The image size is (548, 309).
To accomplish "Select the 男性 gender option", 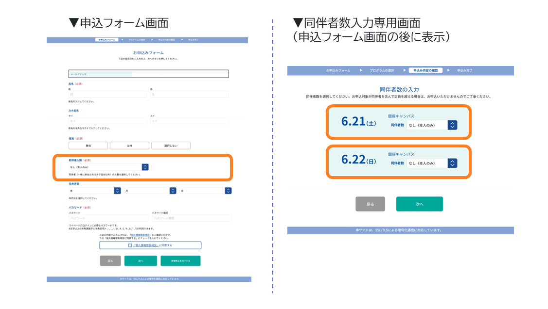I will [x=88, y=146].
